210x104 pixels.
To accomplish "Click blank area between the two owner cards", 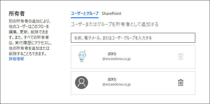I will [x=133, y=70].
